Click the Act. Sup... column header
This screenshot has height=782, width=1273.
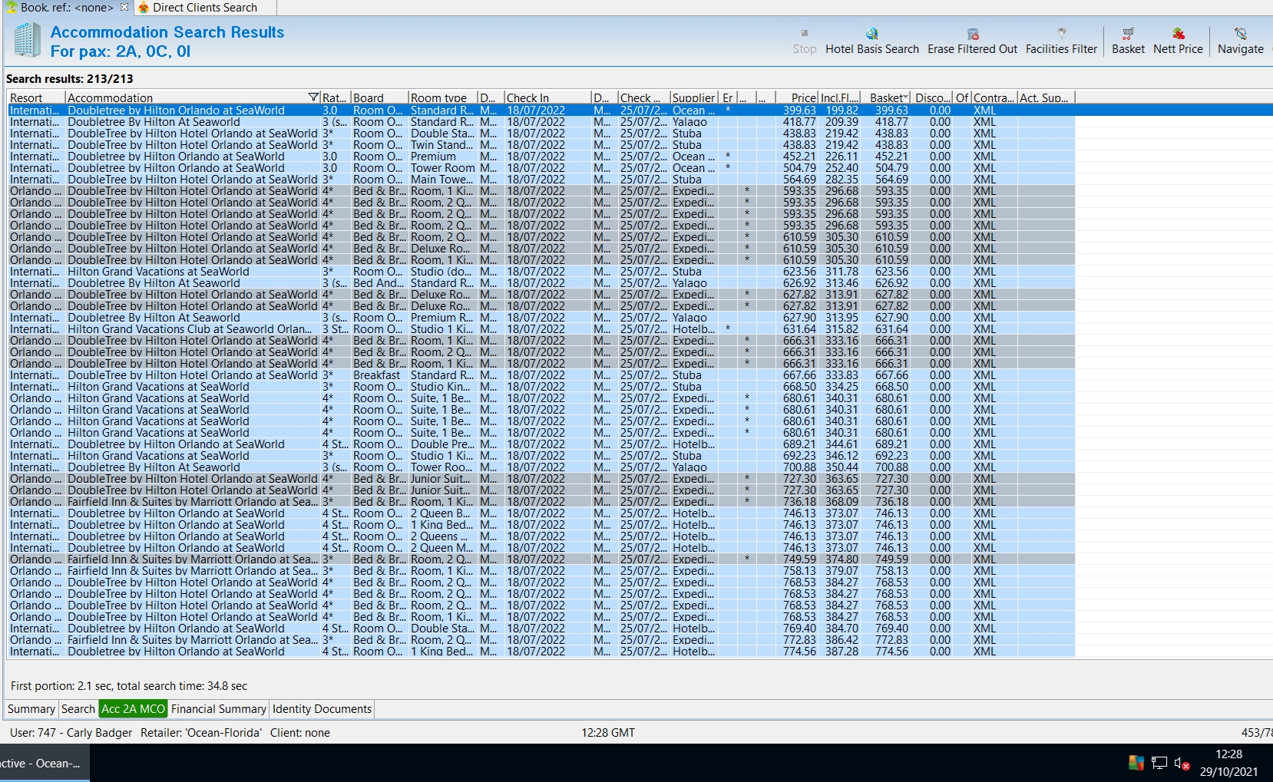(x=1046, y=97)
